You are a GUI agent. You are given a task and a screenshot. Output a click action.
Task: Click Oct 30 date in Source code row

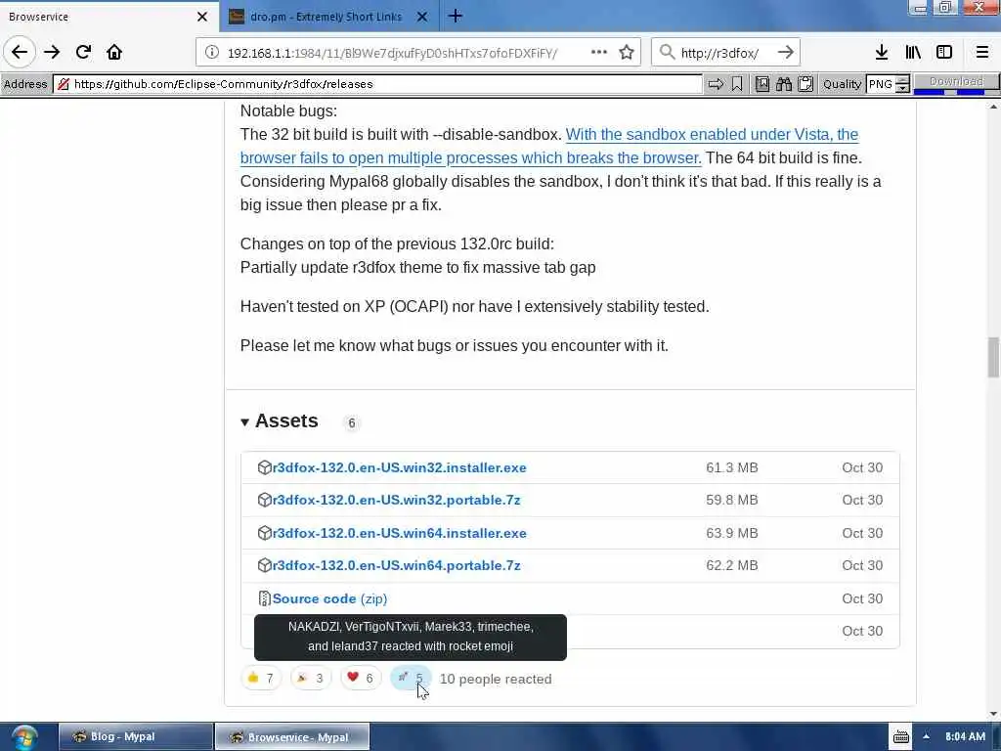coord(862,598)
